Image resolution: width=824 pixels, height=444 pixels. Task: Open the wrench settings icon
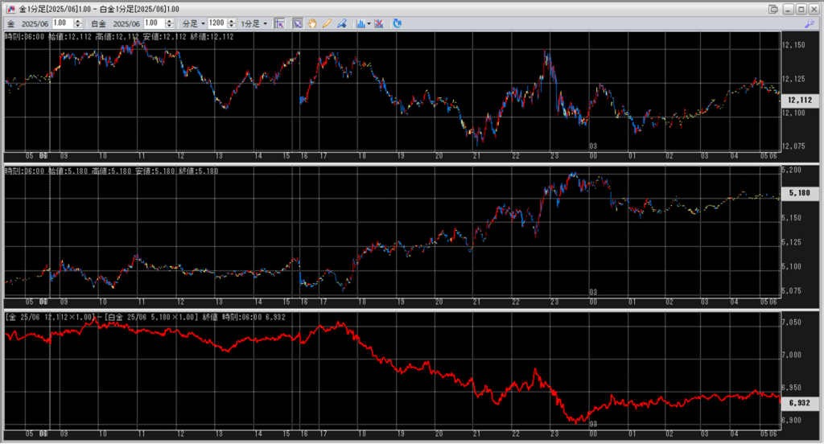coord(810,23)
